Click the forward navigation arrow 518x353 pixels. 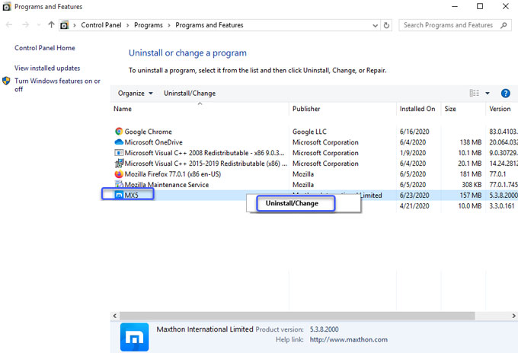pos(25,25)
